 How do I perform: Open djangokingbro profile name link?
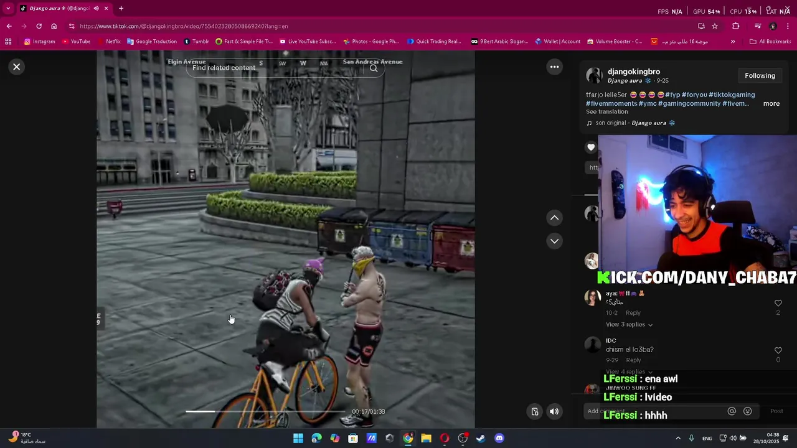[x=634, y=72]
